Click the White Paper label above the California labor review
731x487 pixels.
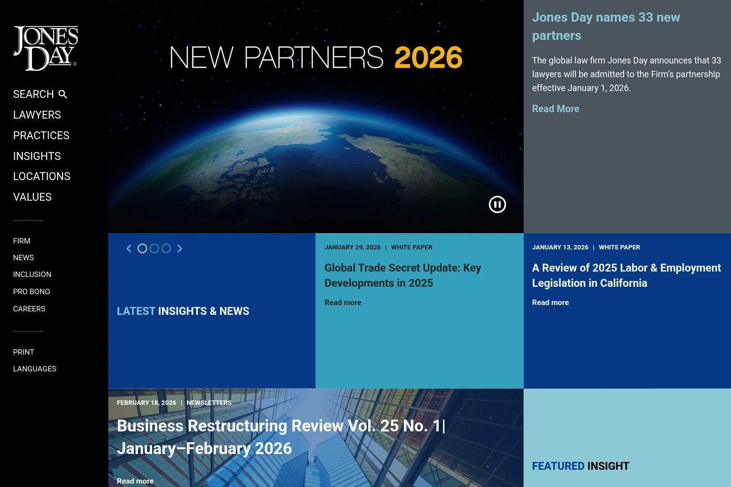click(619, 247)
